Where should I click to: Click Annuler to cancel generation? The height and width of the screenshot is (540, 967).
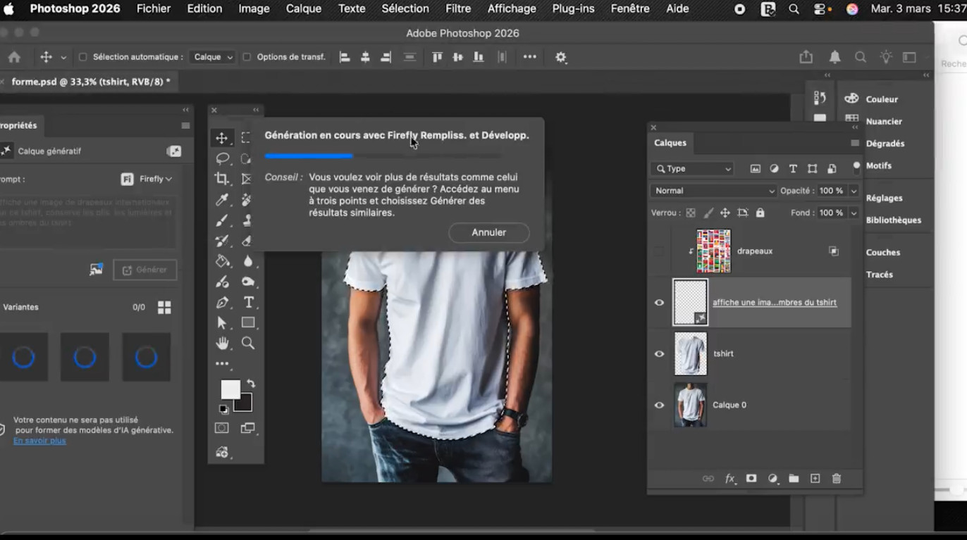click(488, 232)
